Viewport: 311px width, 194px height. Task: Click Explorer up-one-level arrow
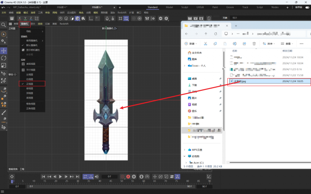pyautogui.click(x=206, y=34)
